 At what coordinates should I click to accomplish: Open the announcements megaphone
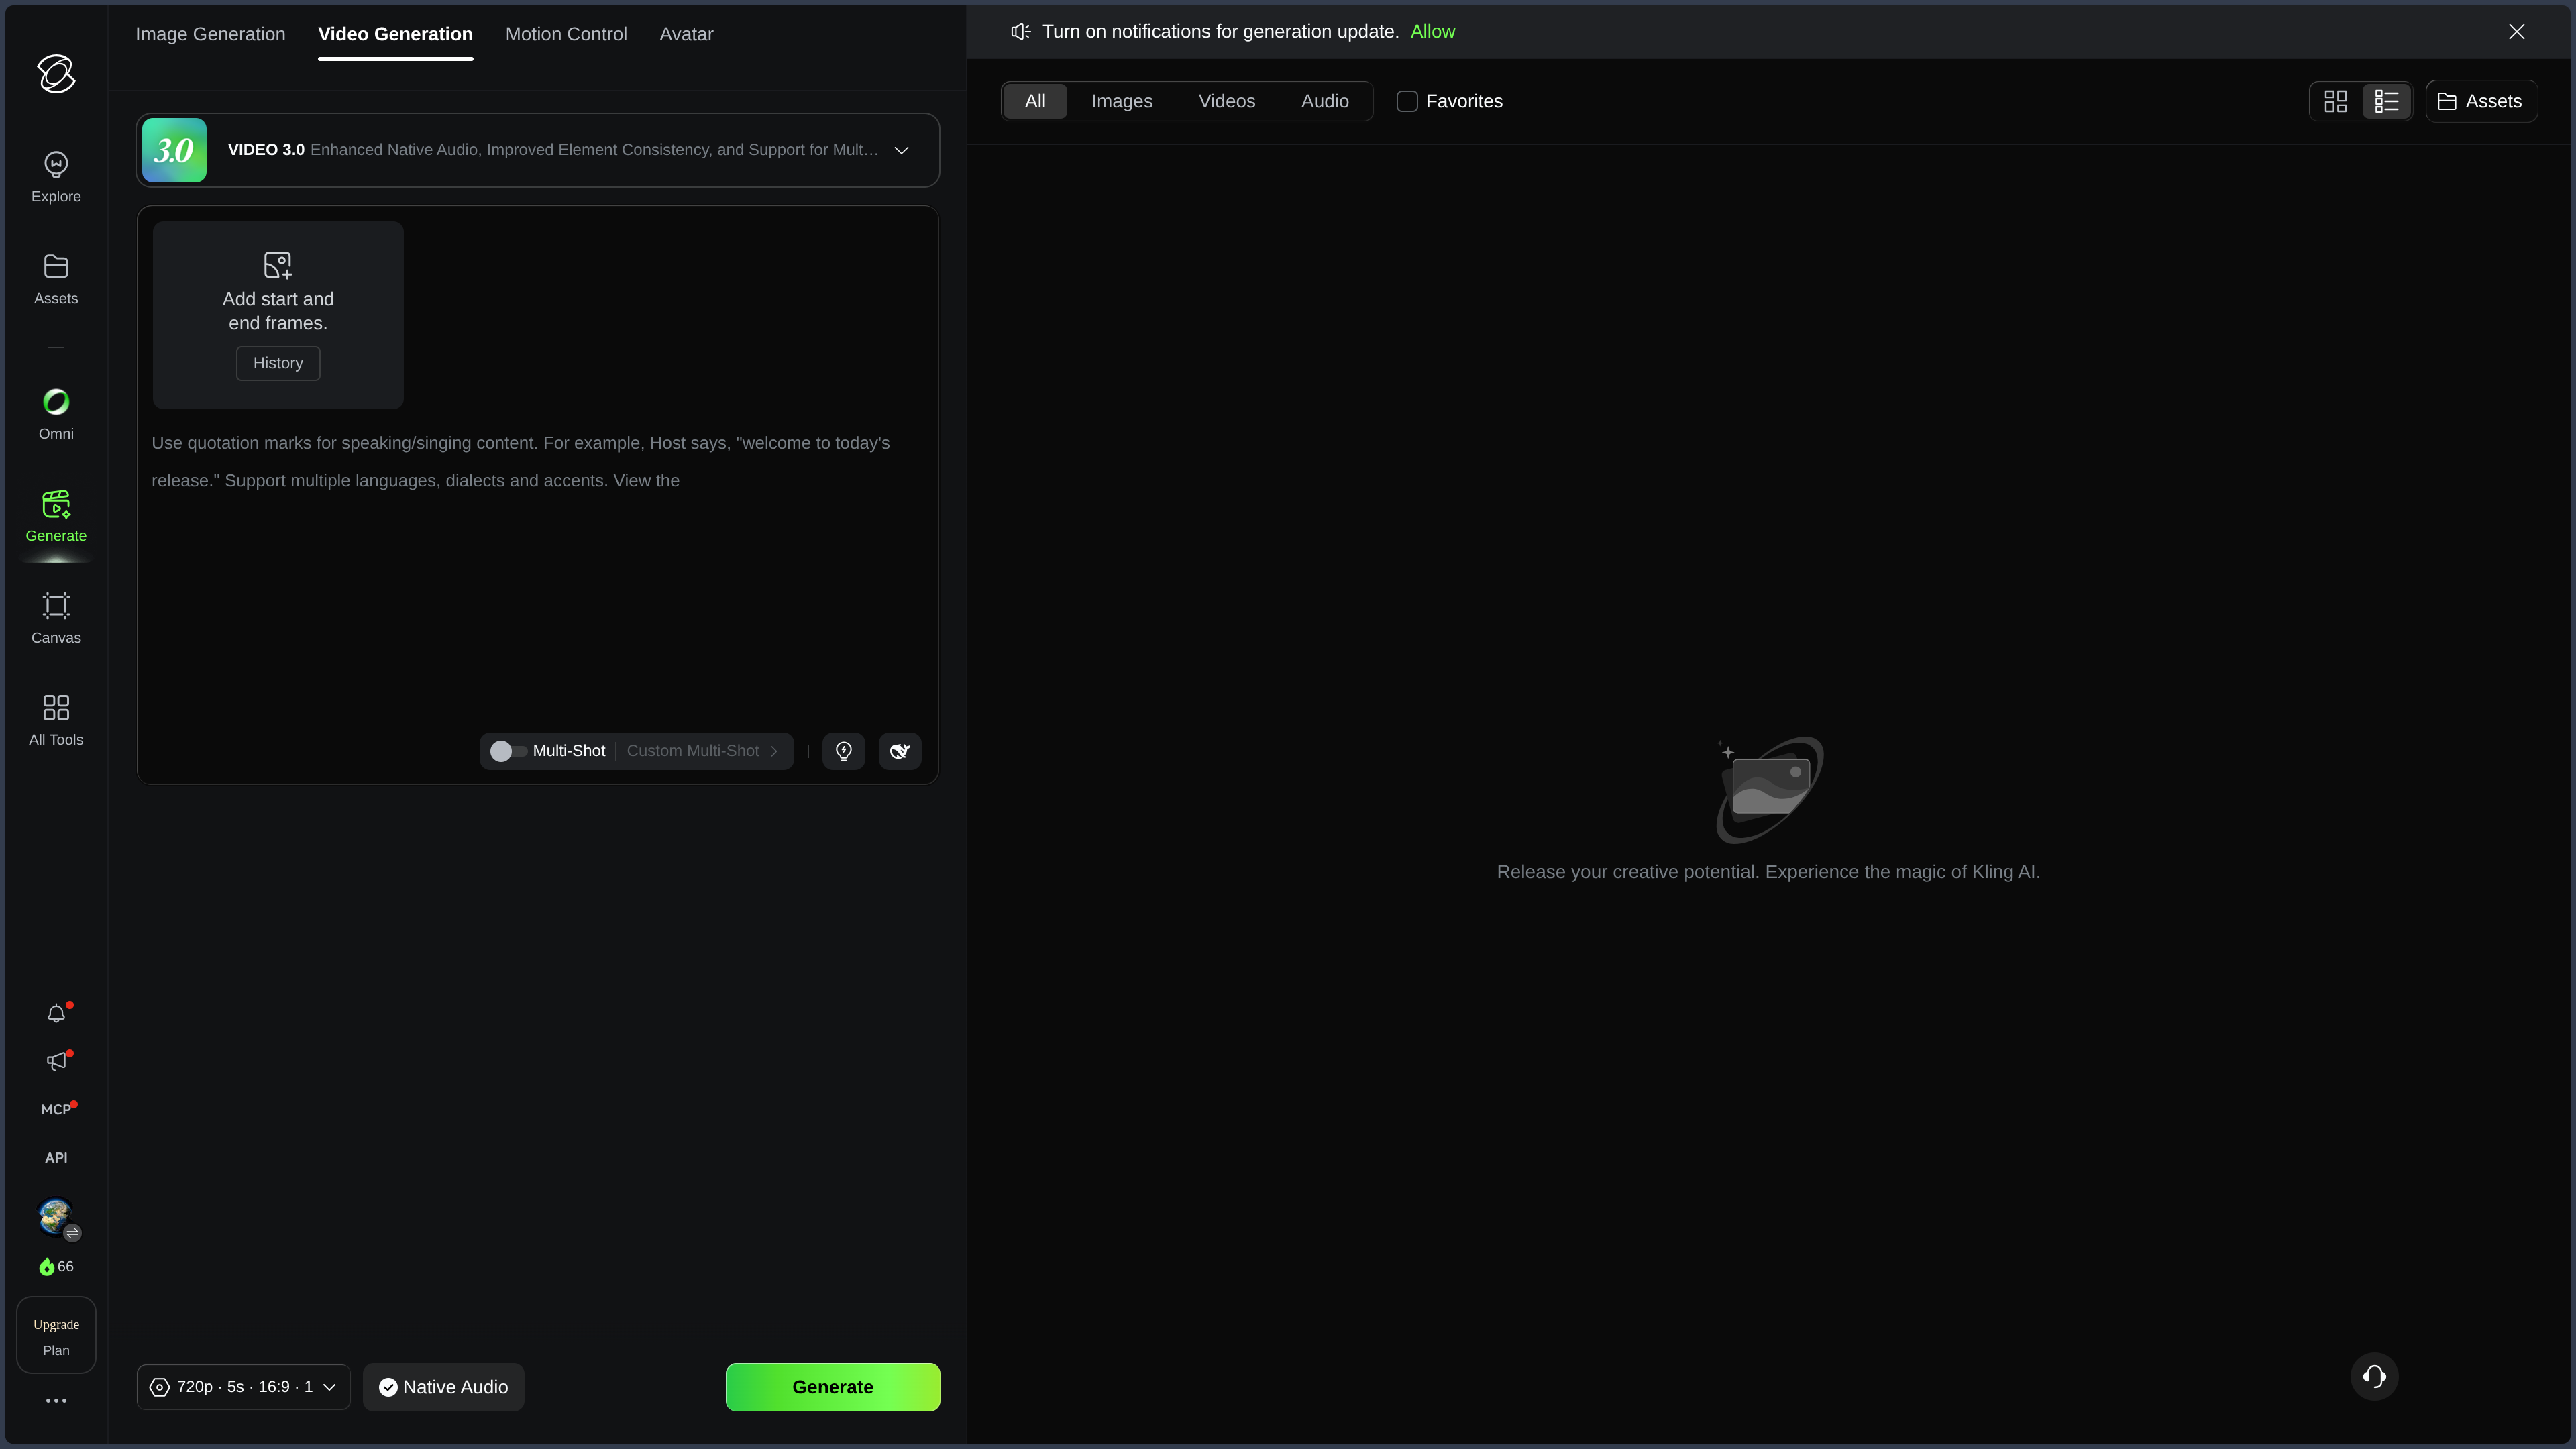[x=56, y=1062]
